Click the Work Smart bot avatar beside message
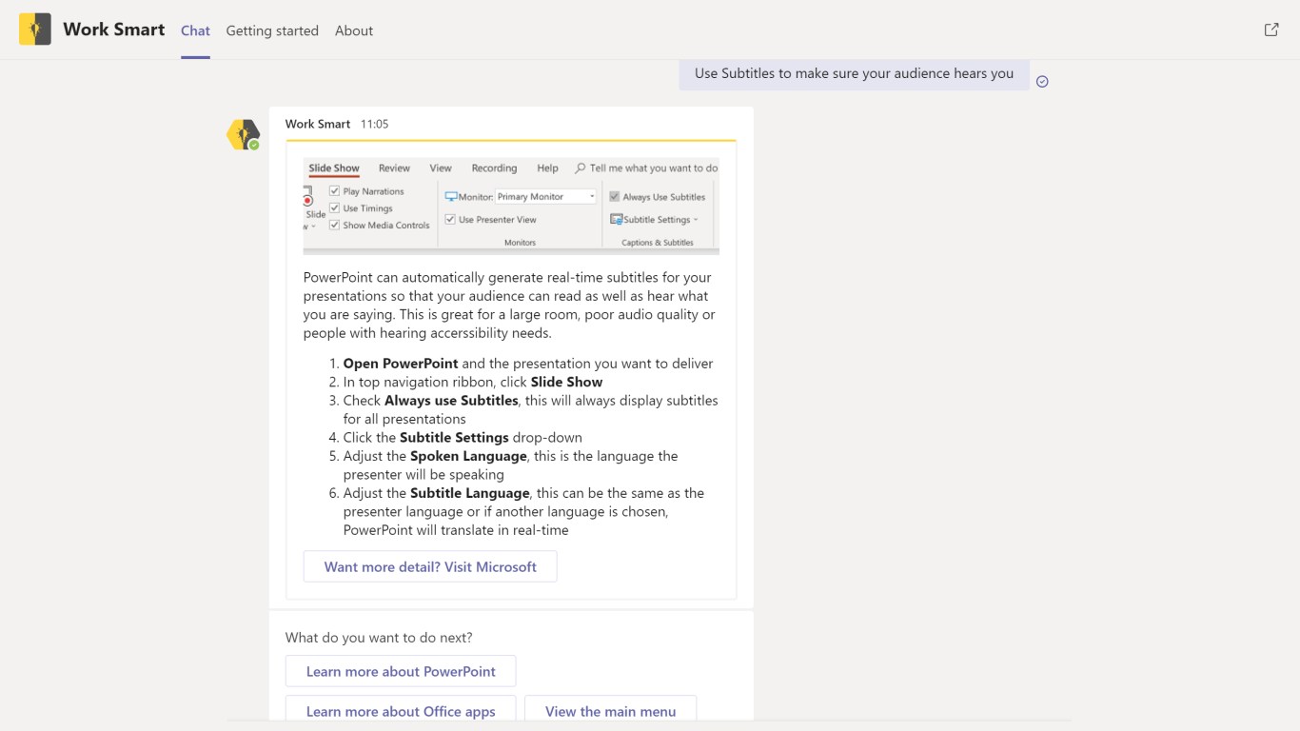The width and height of the screenshot is (1300, 731). pos(243,134)
